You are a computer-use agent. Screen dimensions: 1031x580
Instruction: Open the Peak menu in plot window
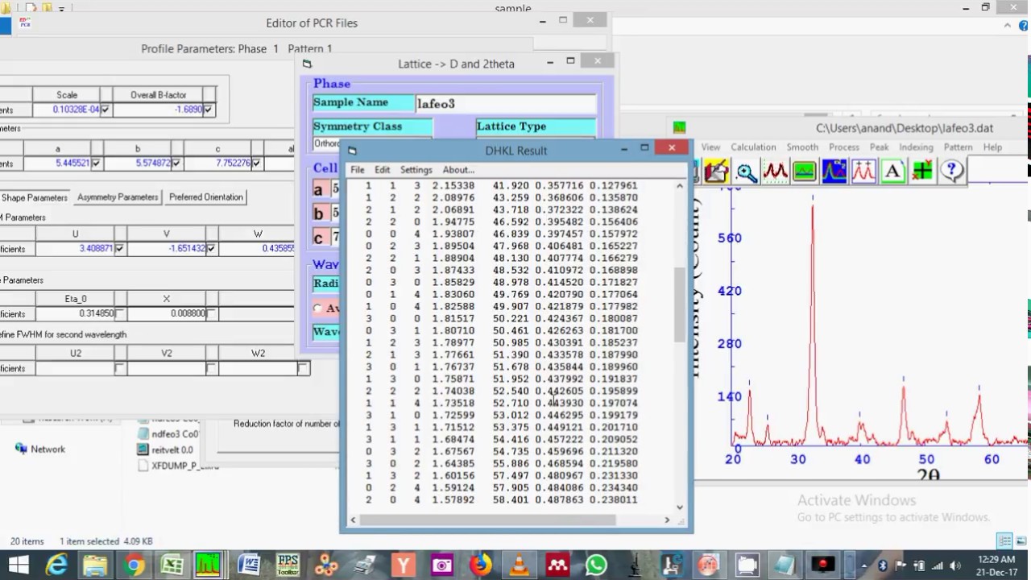879,147
